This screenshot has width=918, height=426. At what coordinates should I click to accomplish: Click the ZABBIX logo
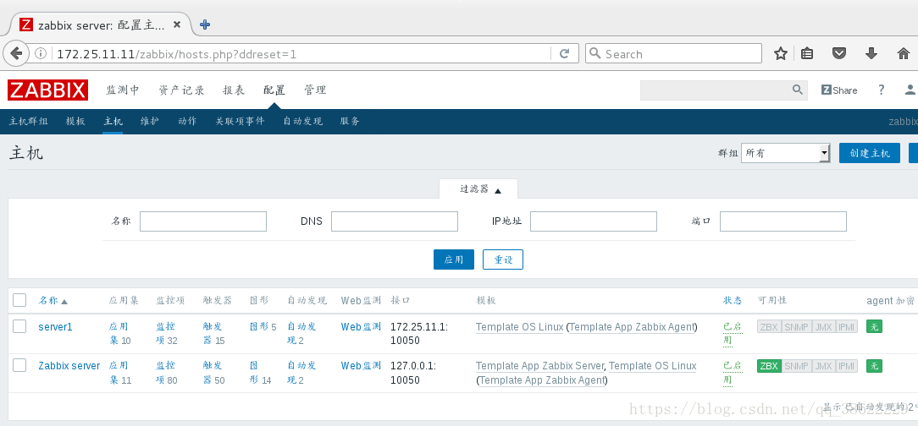pyautogui.click(x=48, y=90)
